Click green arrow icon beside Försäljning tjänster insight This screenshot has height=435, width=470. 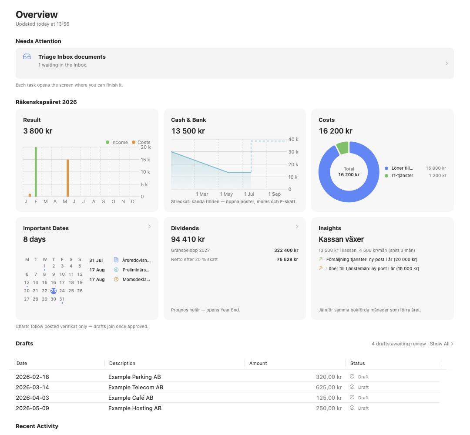click(321, 259)
